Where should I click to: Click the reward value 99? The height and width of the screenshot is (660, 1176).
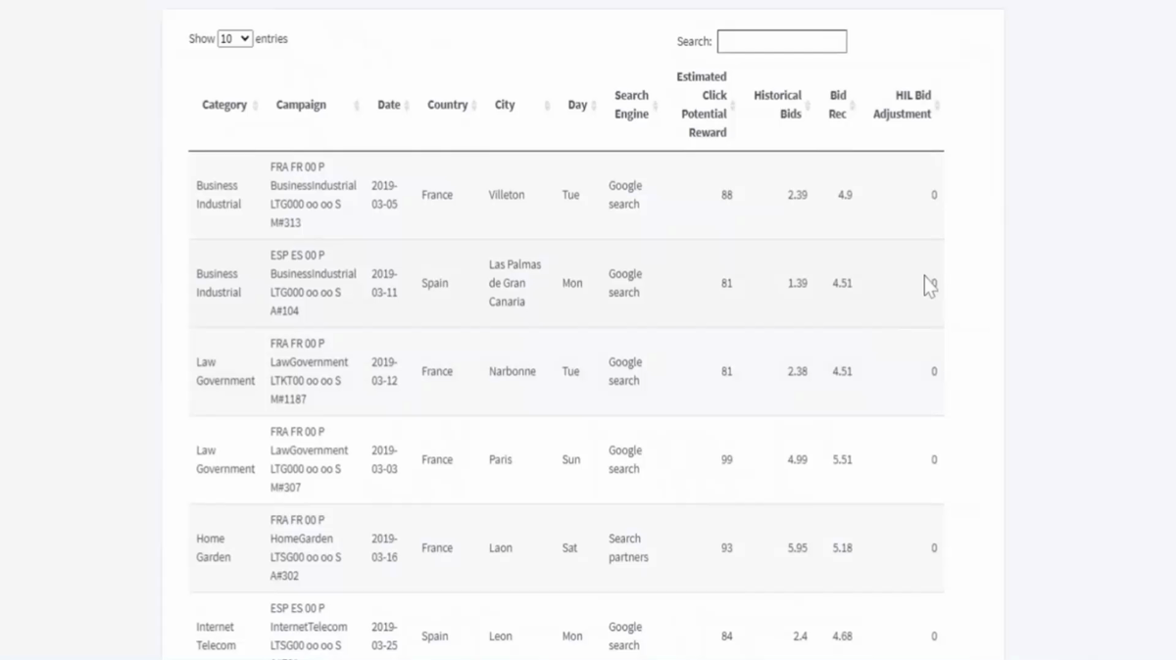tap(726, 459)
